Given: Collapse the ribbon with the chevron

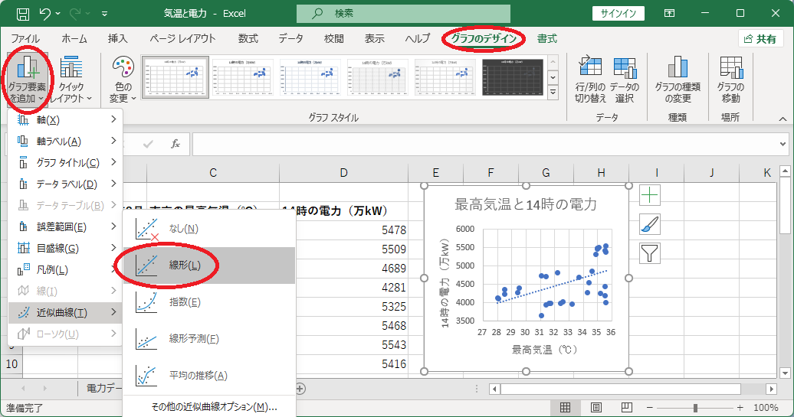Looking at the screenshot, I should coord(783,119).
